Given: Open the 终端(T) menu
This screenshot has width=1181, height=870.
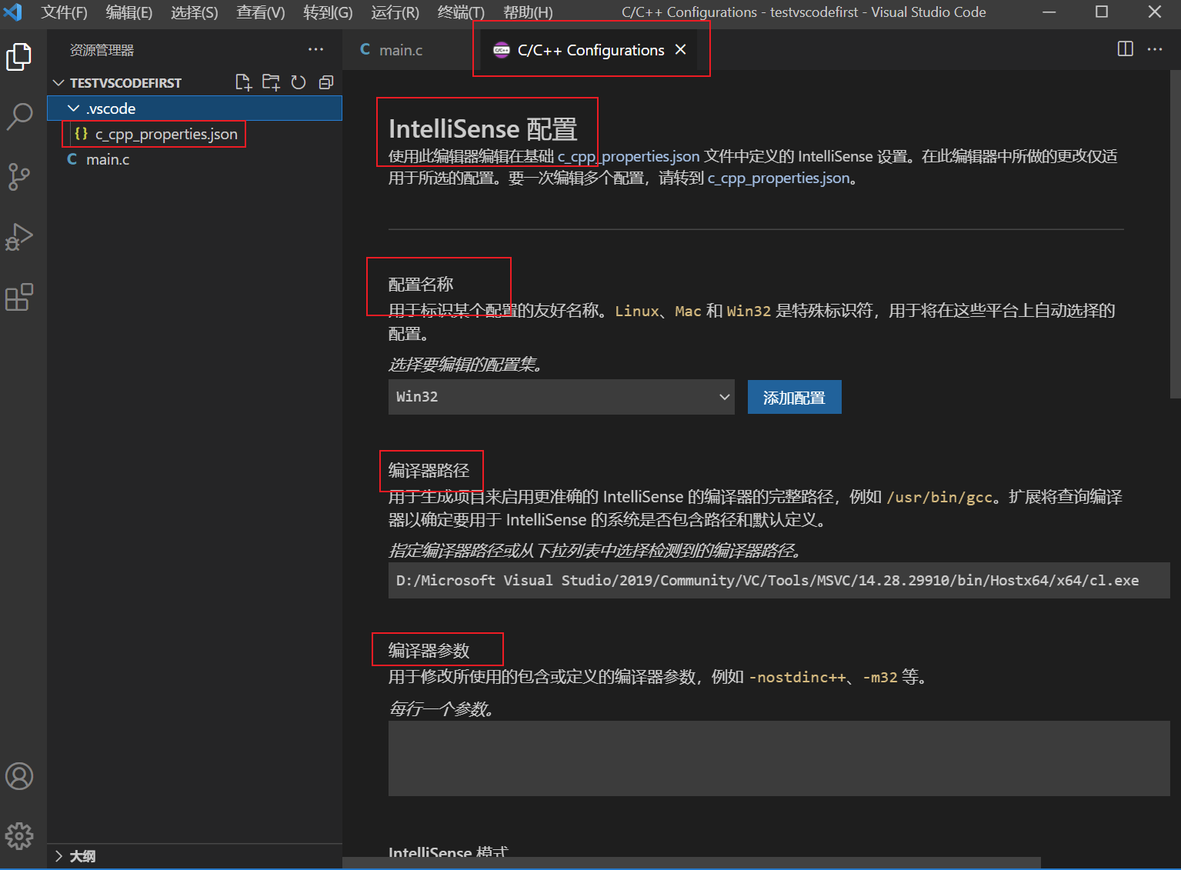Looking at the screenshot, I should tap(461, 12).
